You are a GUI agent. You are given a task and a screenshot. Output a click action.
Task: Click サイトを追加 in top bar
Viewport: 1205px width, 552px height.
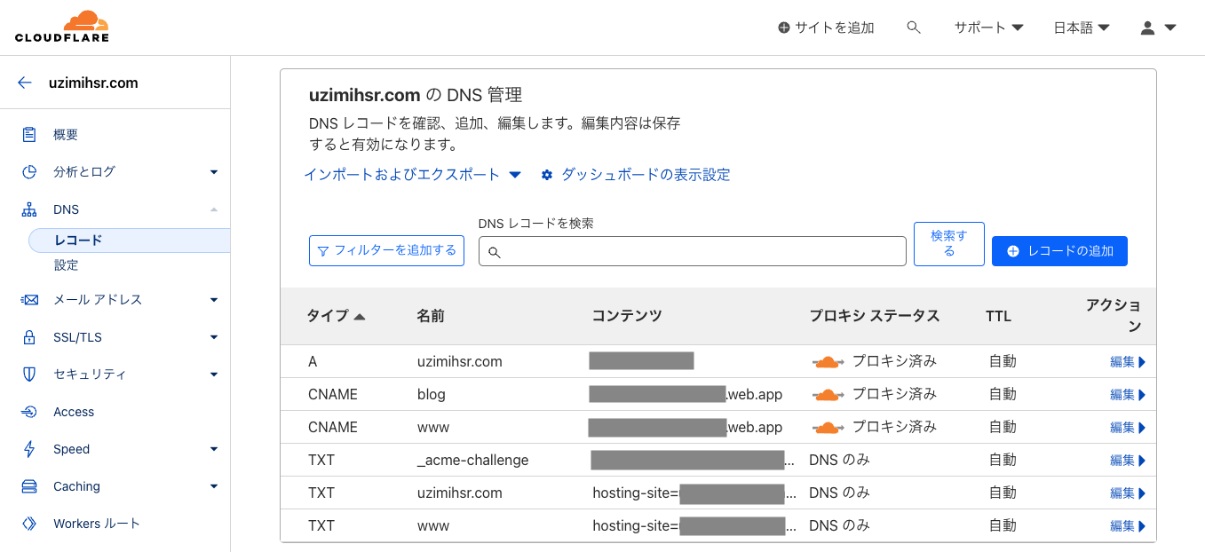826,28
